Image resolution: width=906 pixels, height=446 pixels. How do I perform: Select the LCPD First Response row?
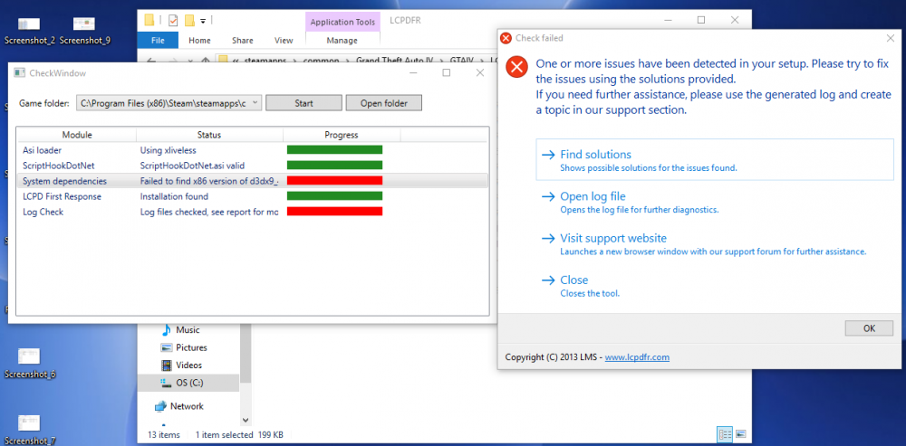point(253,196)
